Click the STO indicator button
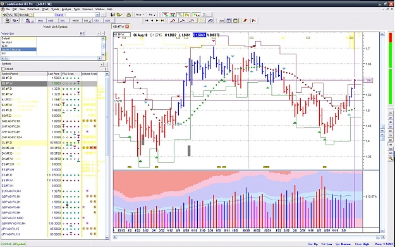 pos(97,21)
